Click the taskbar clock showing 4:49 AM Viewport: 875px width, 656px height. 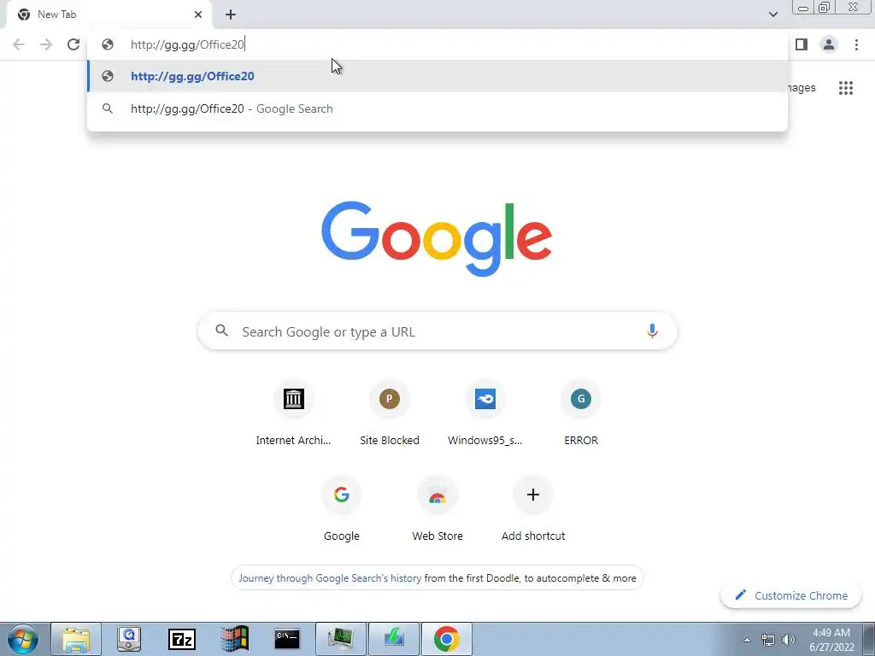831,640
